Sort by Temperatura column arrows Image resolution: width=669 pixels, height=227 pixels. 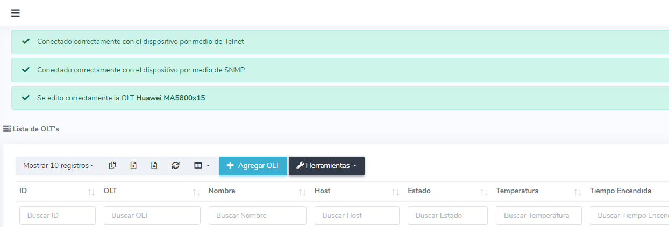(x=578, y=192)
